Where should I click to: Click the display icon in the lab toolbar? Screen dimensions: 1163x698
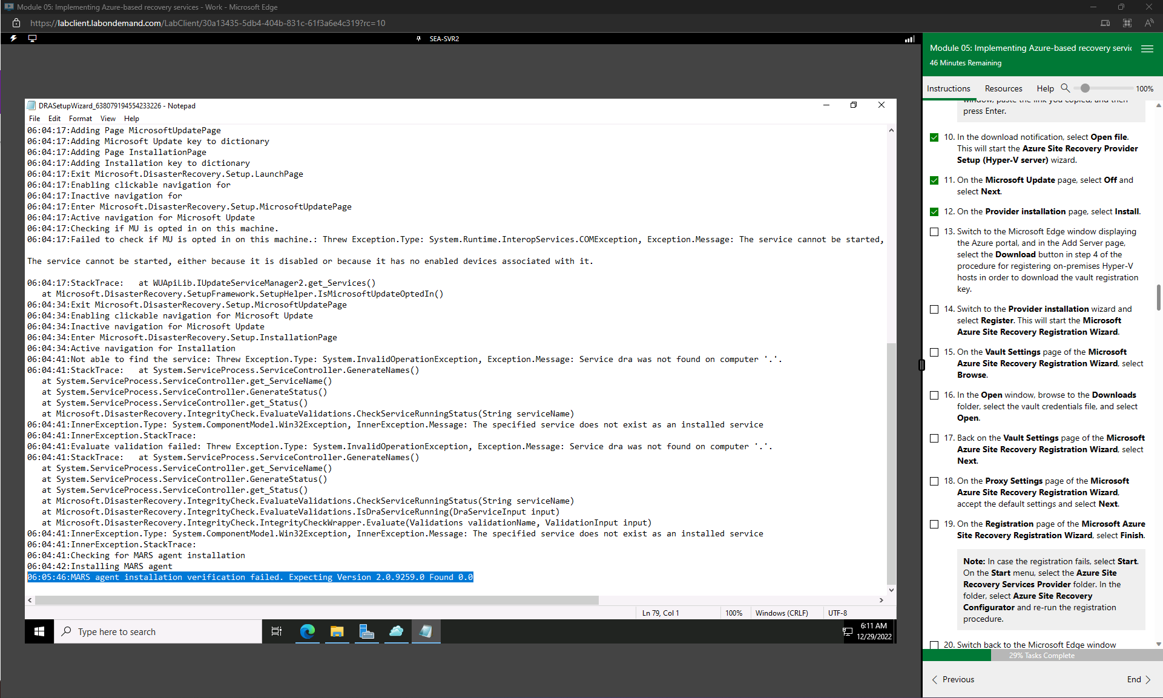[32, 38]
